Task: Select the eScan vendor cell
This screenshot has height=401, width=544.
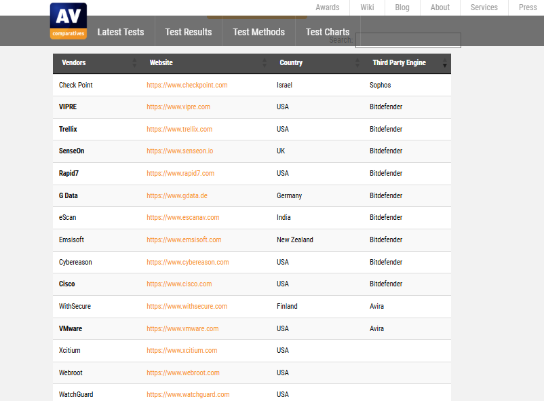Action: click(x=67, y=218)
